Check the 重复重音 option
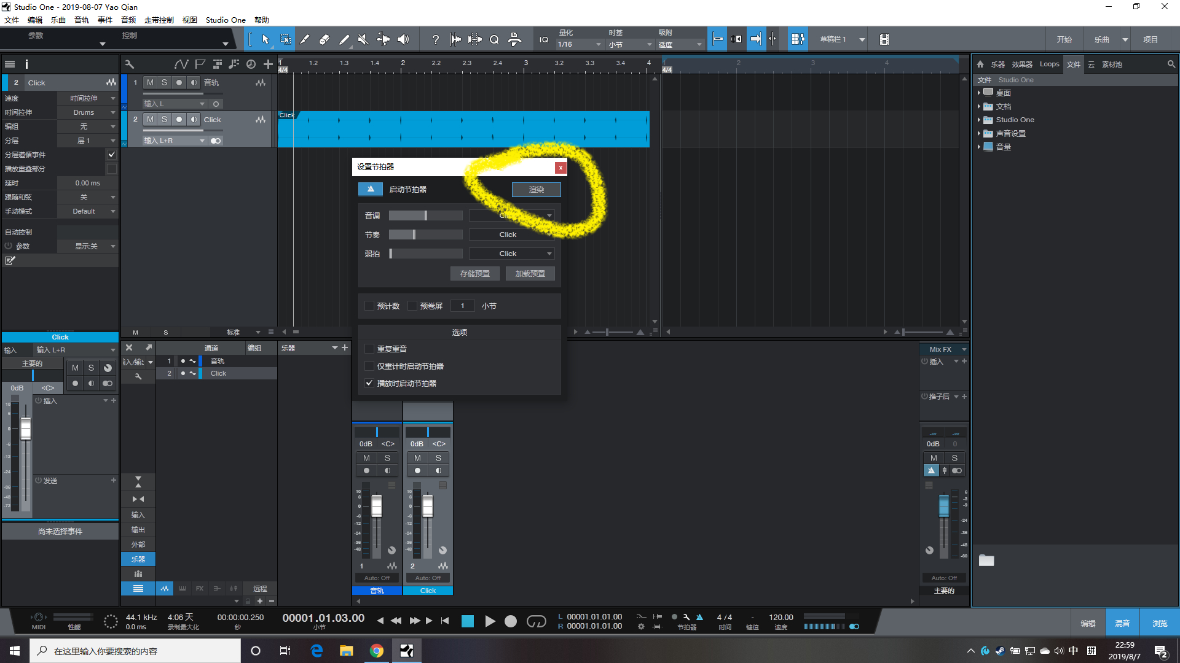This screenshot has width=1180, height=663. coord(369,349)
